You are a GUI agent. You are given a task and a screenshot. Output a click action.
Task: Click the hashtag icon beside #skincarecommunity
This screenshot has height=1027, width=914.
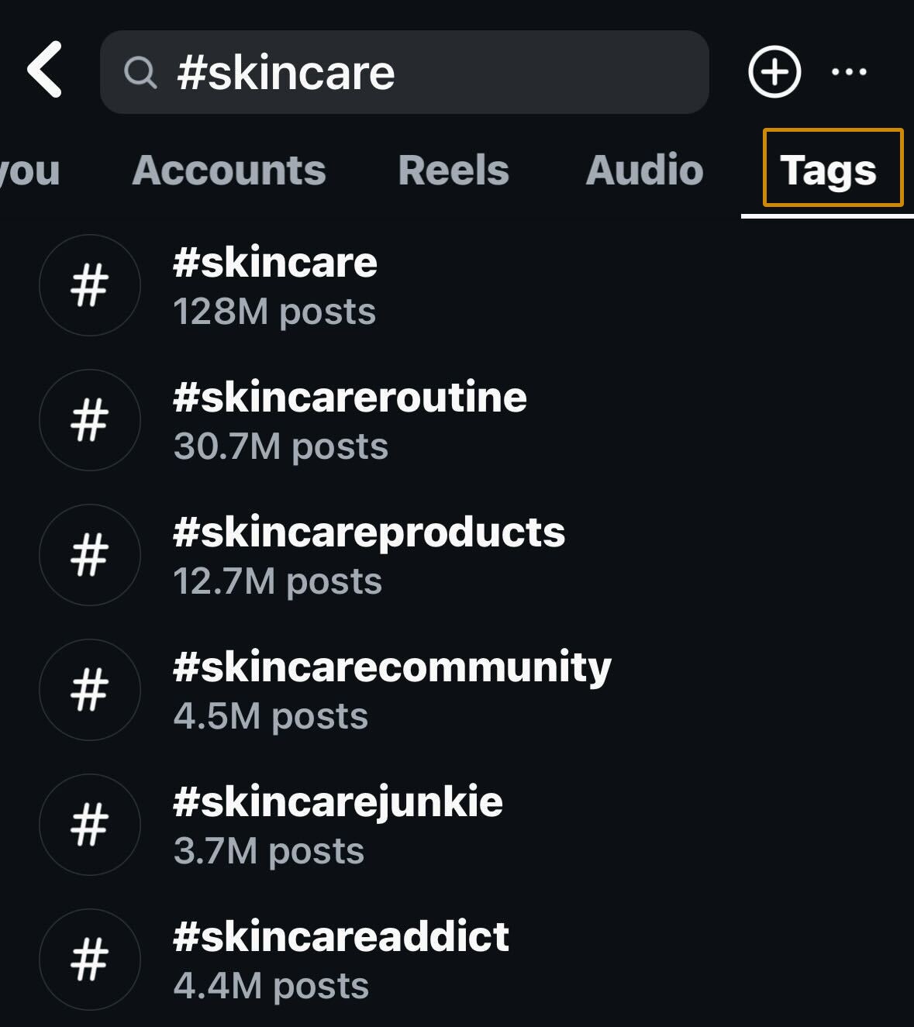click(x=90, y=690)
